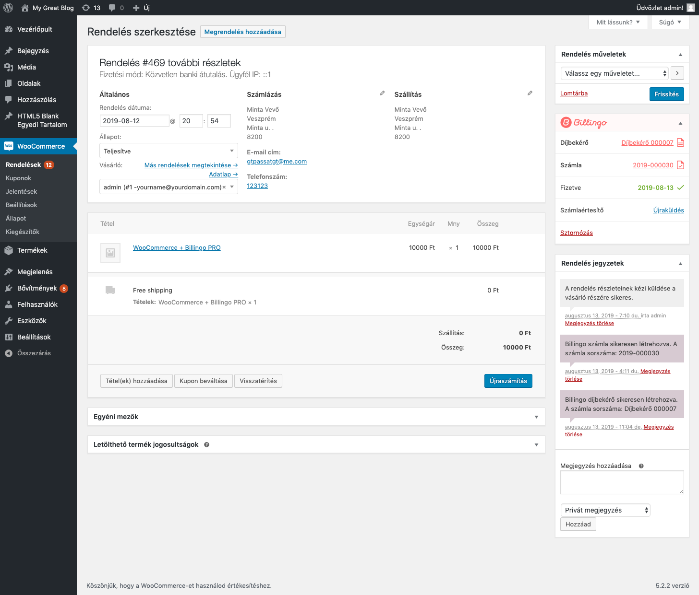Click Hozzáad add note button
699x595 pixels.
(578, 524)
